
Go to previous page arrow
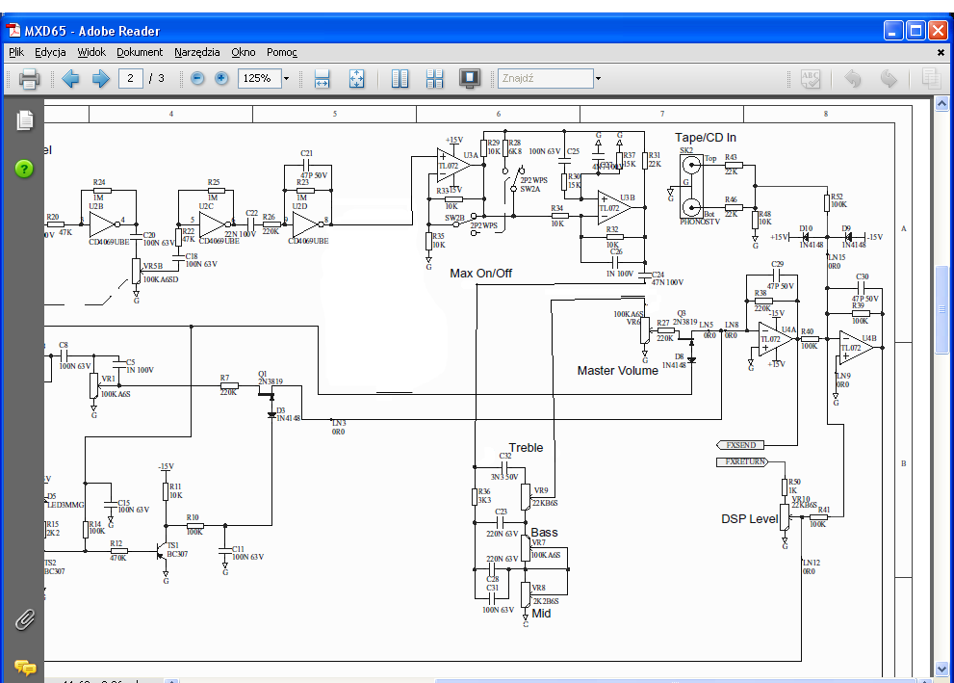click(70, 79)
